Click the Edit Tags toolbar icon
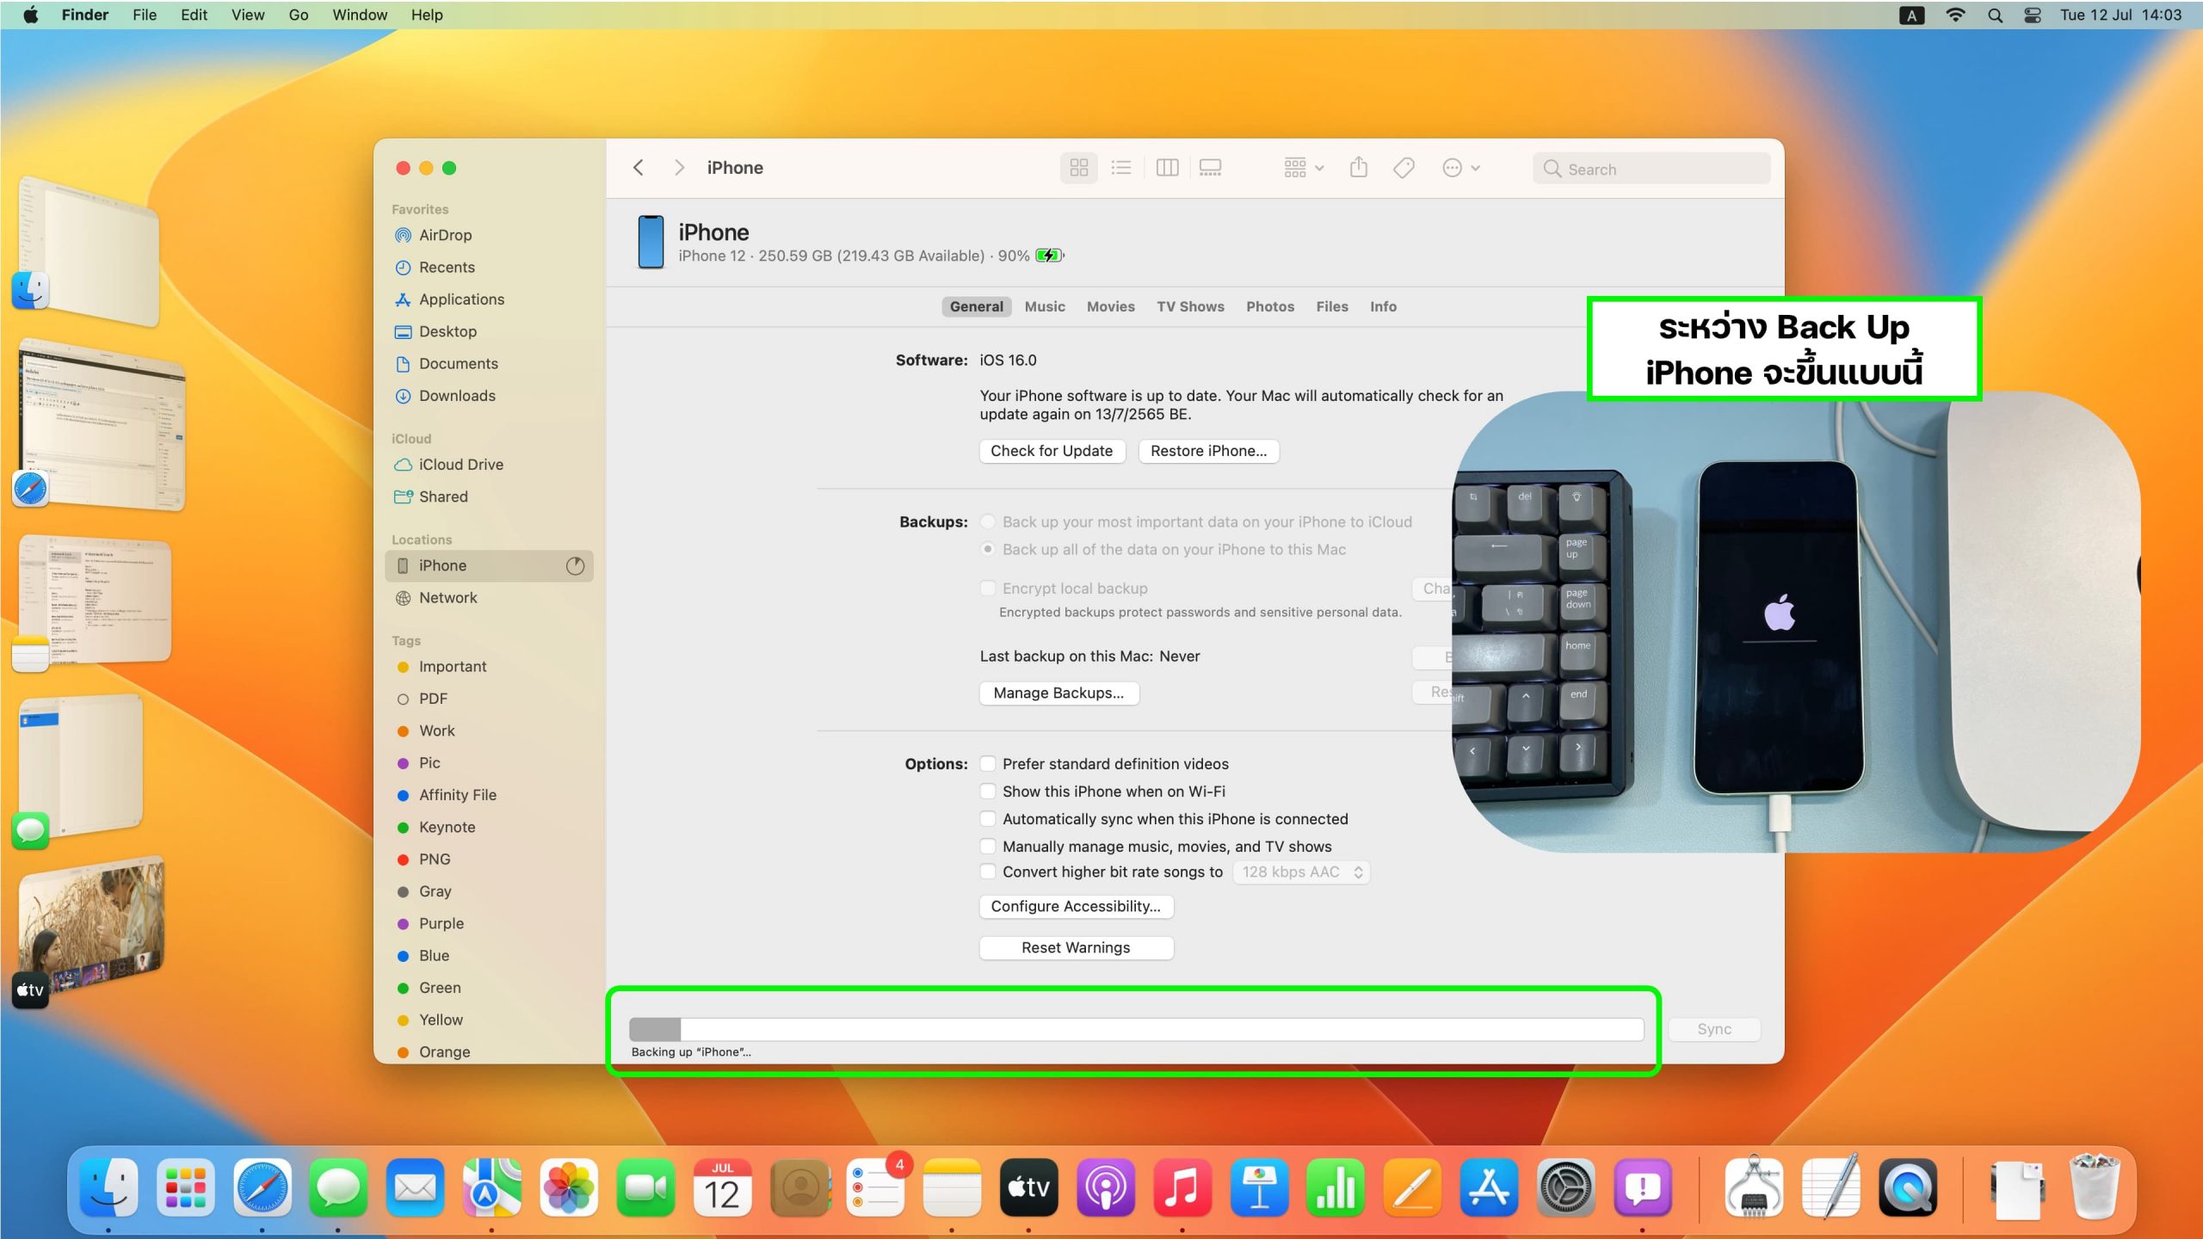The image size is (2203, 1239). (x=1404, y=168)
